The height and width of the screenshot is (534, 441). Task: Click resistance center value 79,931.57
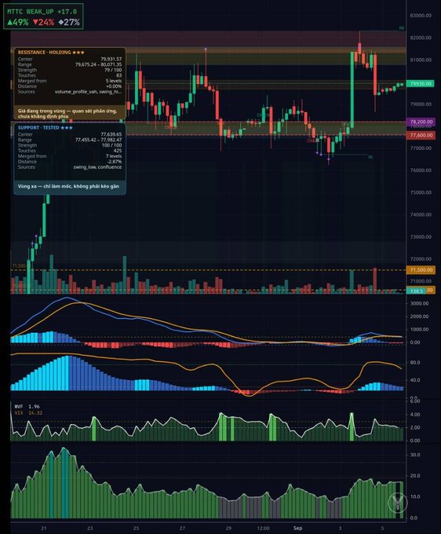click(x=111, y=59)
